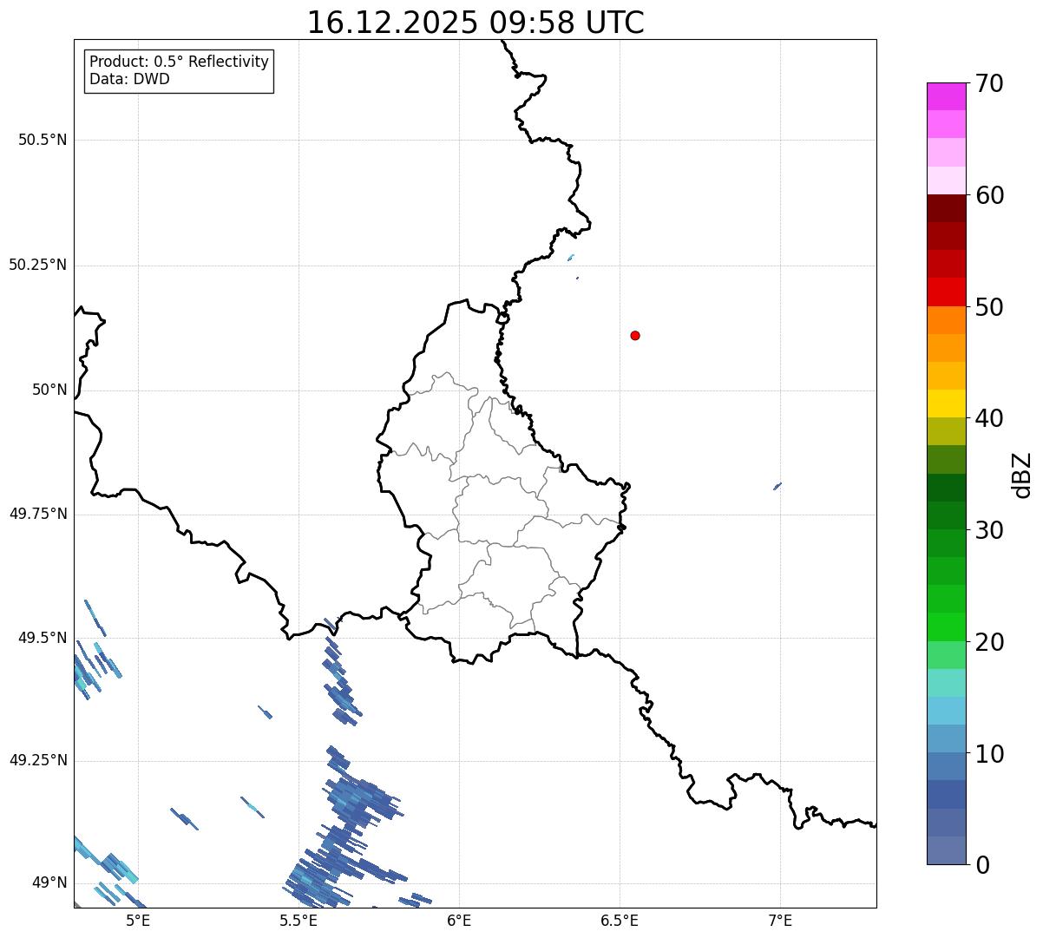Click the 49.25°N latitude label
1043x938 pixels.
point(38,760)
